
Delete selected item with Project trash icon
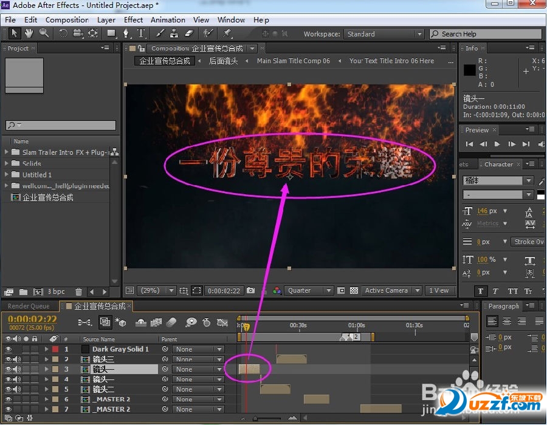point(78,292)
